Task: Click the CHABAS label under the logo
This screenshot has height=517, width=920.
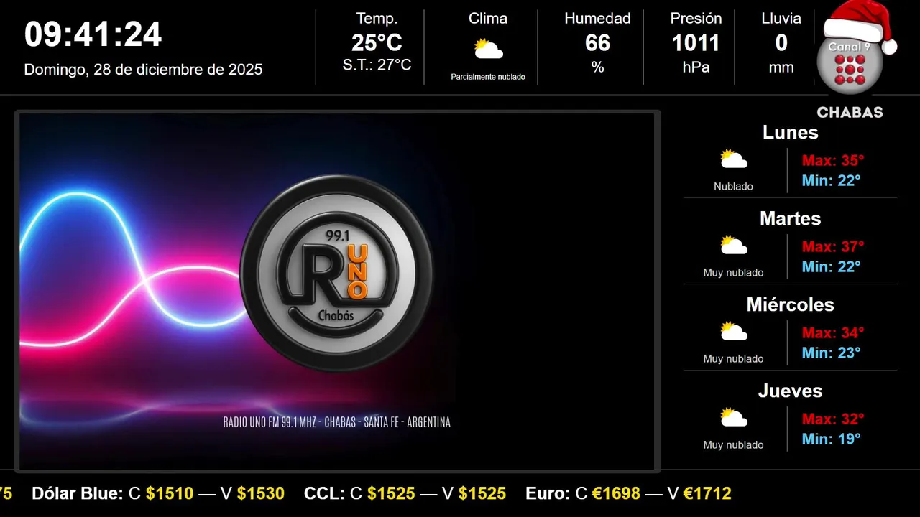Action: point(850,113)
